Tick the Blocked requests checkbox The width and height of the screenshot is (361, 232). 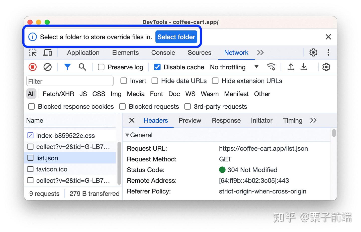(x=123, y=107)
